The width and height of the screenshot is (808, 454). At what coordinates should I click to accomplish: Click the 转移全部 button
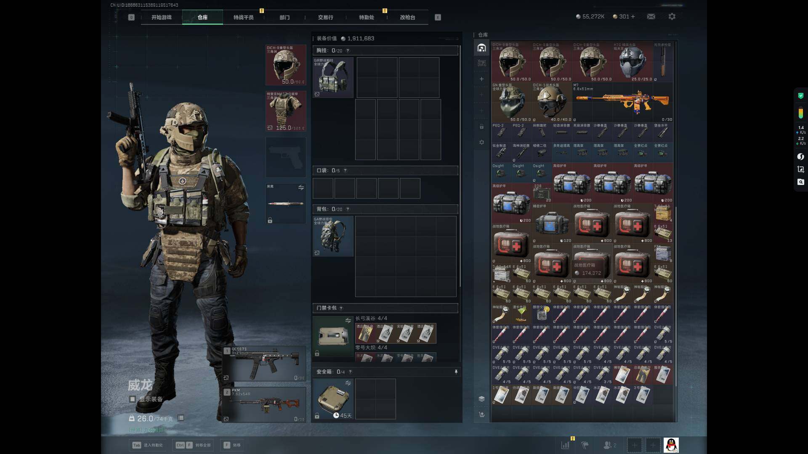(x=194, y=445)
